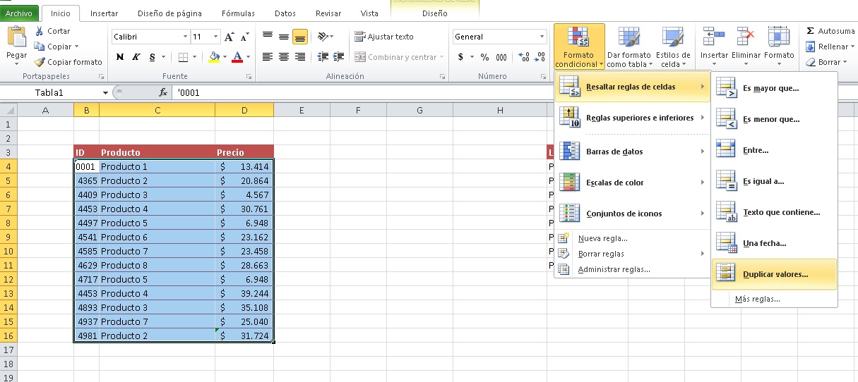This screenshot has height=382, width=858.
Task: Select the Cortar scissors icon
Action: click(40, 31)
